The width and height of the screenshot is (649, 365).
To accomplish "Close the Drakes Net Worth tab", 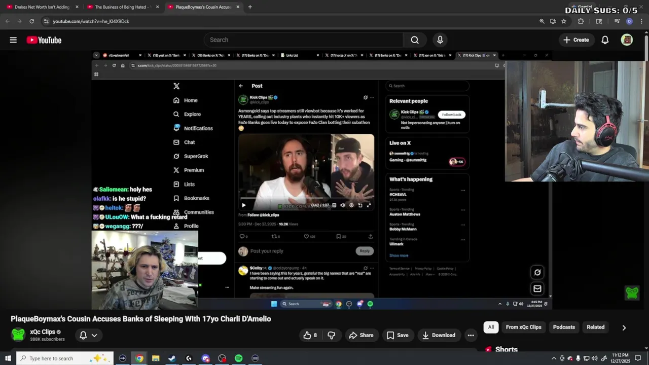I will pyautogui.click(x=77, y=7).
